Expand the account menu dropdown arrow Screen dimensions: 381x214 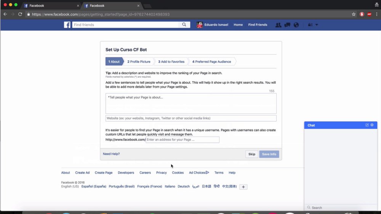coord(317,25)
